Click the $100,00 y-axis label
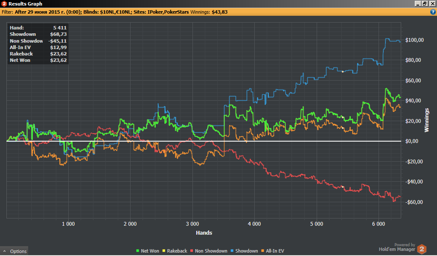437x256 pixels. [414, 40]
